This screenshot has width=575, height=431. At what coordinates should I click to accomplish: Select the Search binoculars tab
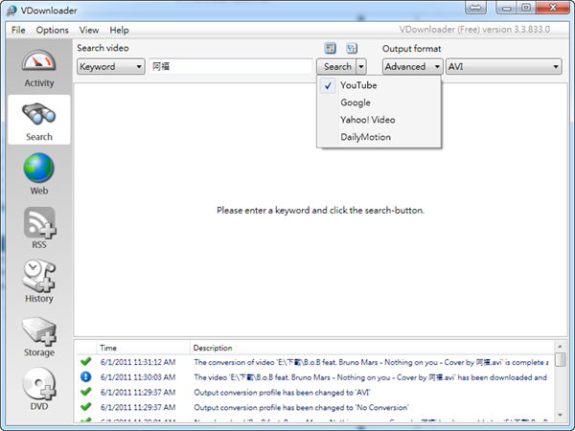pos(39,120)
